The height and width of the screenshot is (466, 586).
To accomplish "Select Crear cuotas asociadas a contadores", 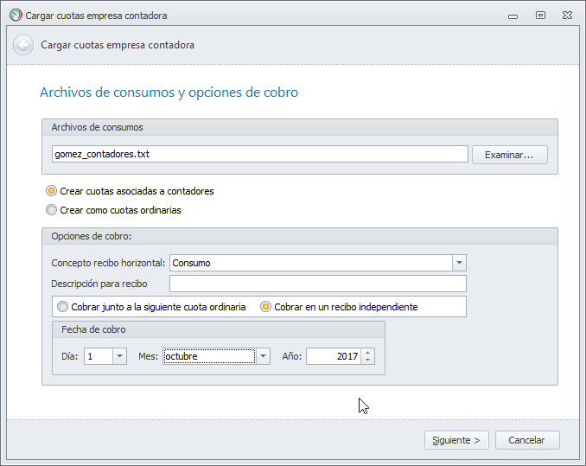I will coord(52,191).
